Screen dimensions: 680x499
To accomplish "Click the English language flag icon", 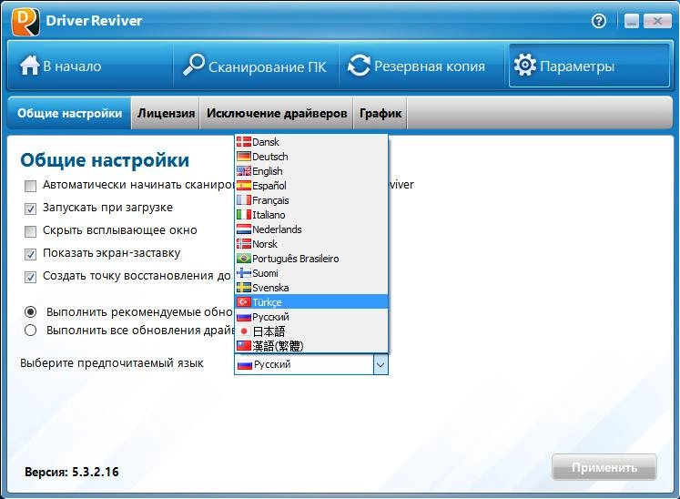I will tap(244, 171).
